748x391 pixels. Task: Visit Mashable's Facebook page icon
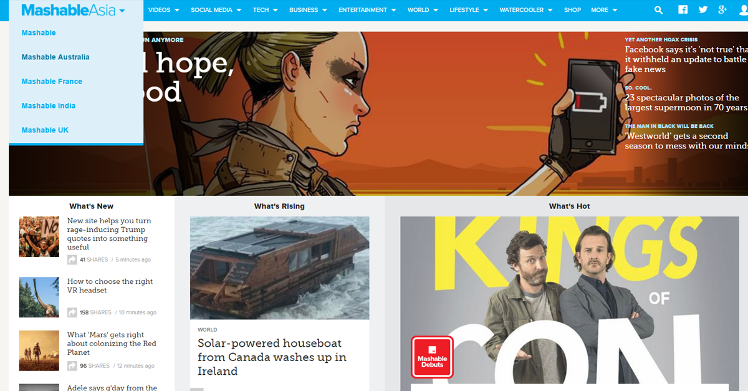(x=683, y=10)
